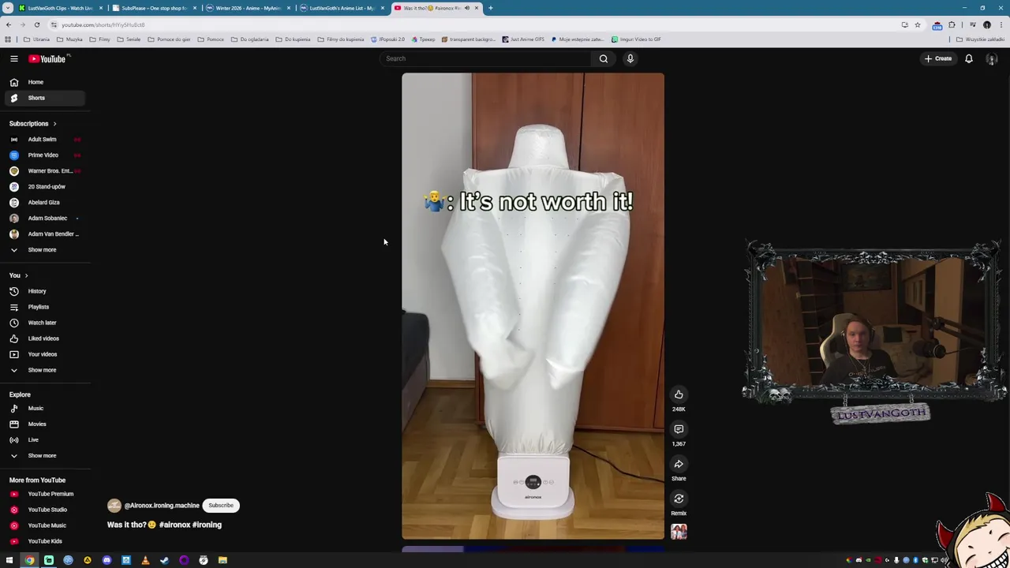
Task: Open the Adult Swim subscription
Action: tap(45, 139)
